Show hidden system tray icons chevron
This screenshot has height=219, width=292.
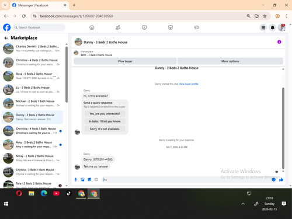tap(243, 204)
